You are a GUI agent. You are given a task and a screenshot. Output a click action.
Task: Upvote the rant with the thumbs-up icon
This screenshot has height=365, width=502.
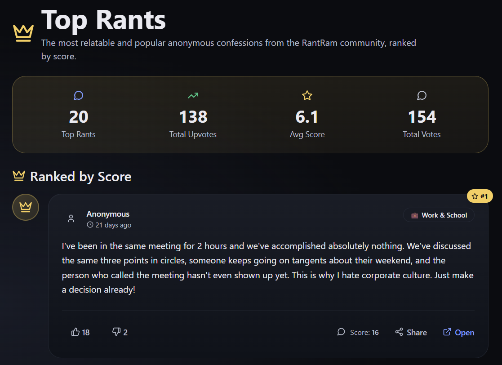[x=75, y=332]
